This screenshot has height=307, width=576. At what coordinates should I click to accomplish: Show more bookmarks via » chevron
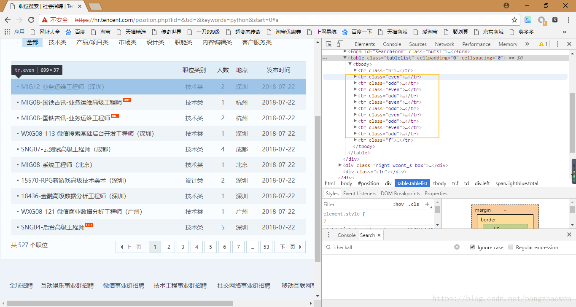click(565, 32)
